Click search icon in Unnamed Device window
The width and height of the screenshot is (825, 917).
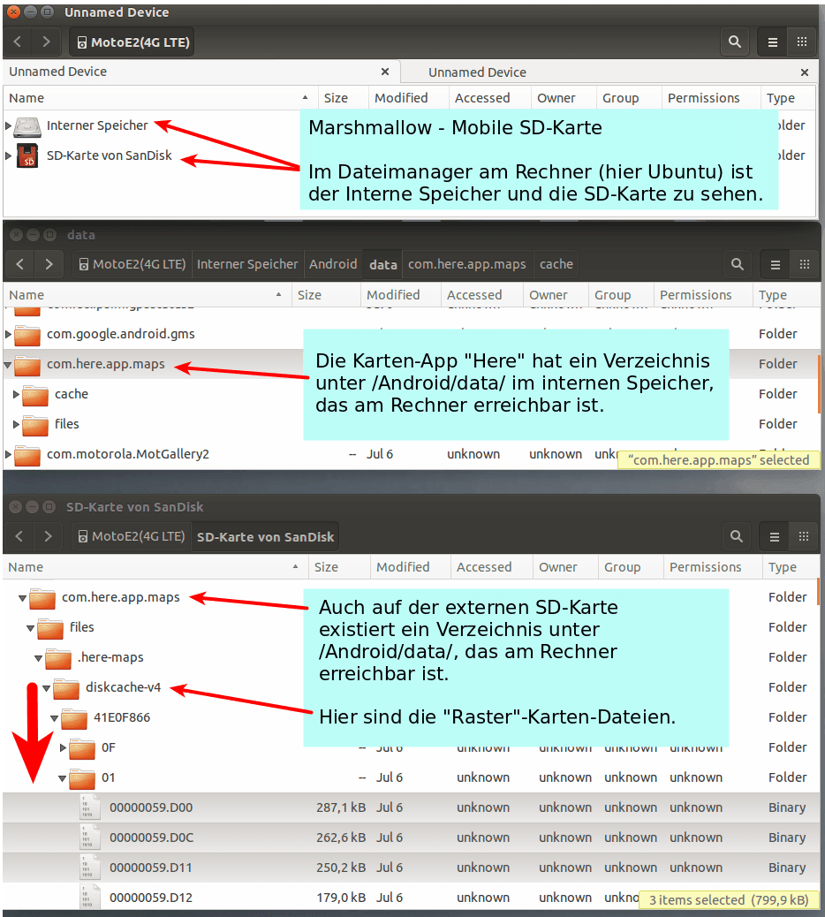(734, 42)
